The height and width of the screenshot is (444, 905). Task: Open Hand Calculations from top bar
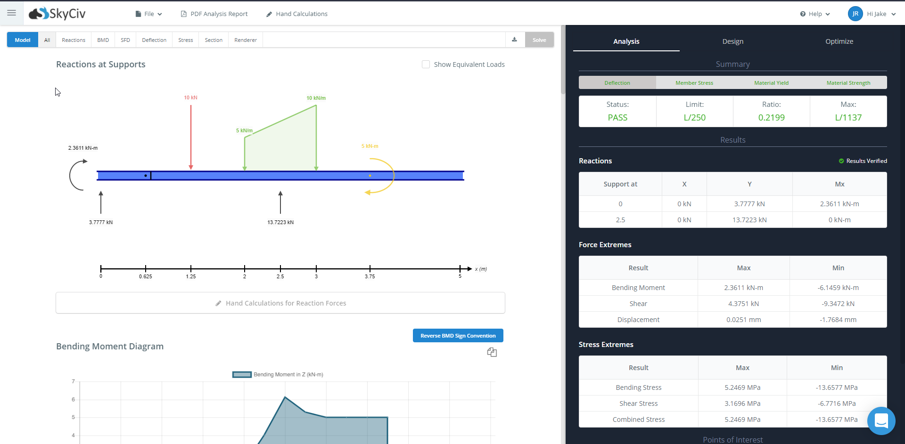pyautogui.click(x=297, y=14)
